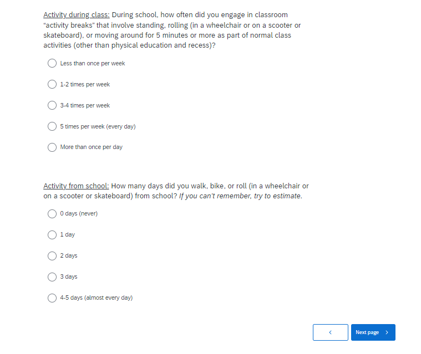Select the '3 days' option
421x354 pixels.
pos(52,277)
